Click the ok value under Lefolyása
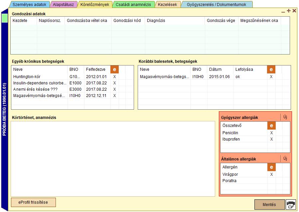 [237, 76]
